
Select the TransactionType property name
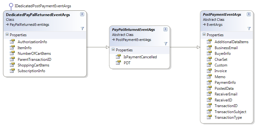pos(228,117)
